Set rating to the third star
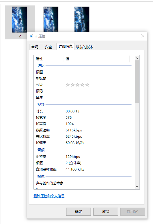Viewport: 153px width, 224px height. [77, 85]
